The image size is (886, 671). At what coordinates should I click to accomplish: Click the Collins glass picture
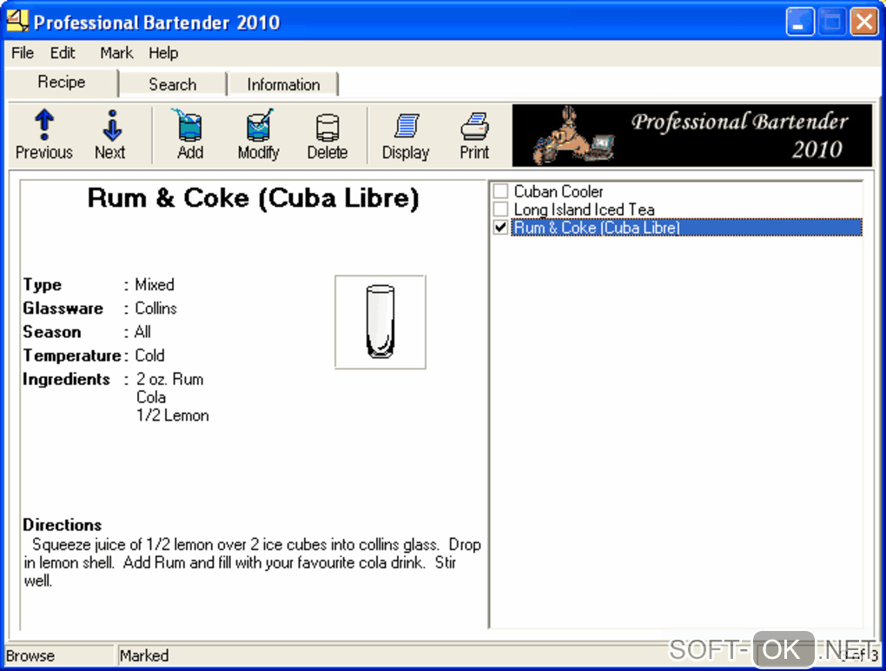(380, 322)
